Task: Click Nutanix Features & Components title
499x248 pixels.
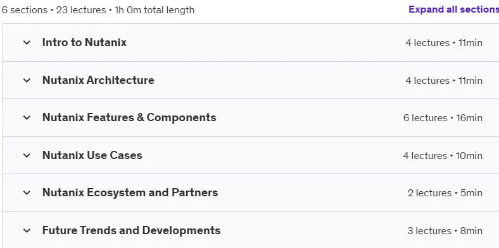Action: tap(129, 117)
